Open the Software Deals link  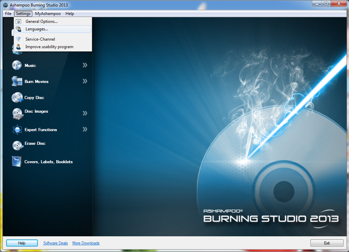coord(55,243)
